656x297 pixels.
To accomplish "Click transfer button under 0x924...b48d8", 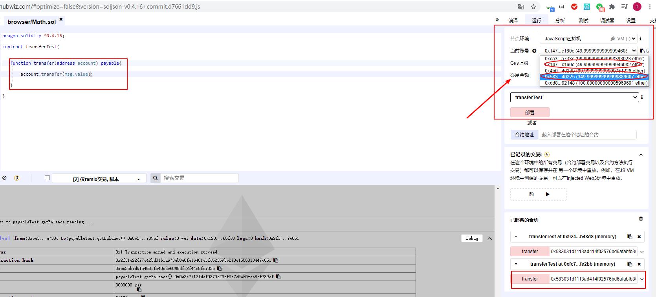I will [530, 252].
